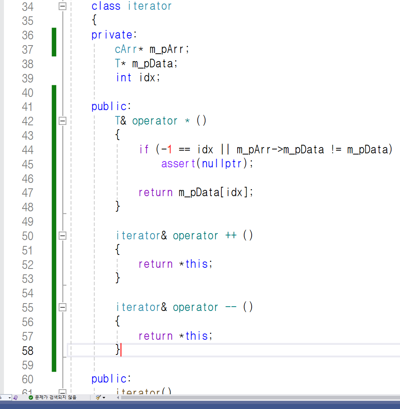Click '*this' on line 52
Screen dimensions: 400x409
[194, 264]
